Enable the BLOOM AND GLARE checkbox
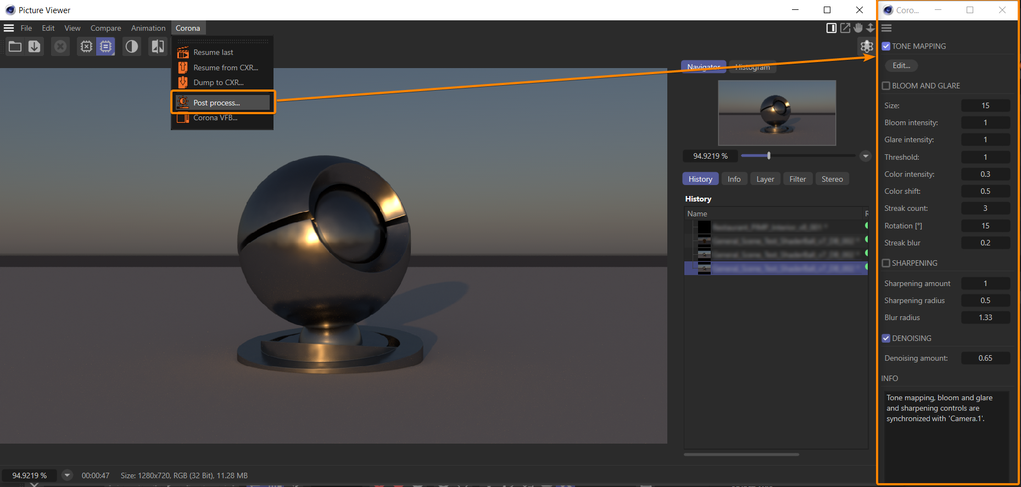 pos(886,86)
